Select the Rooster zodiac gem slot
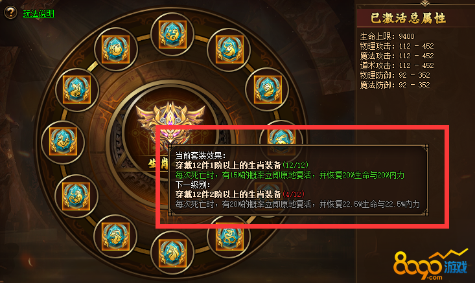The width and height of the screenshot is (475, 283). pyautogui.click(x=63, y=141)
